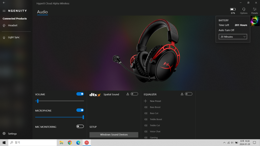Click the speaker icon beside Treble Boost
The width and height of the screenshot is (260, 146).
tap(146, 119)
